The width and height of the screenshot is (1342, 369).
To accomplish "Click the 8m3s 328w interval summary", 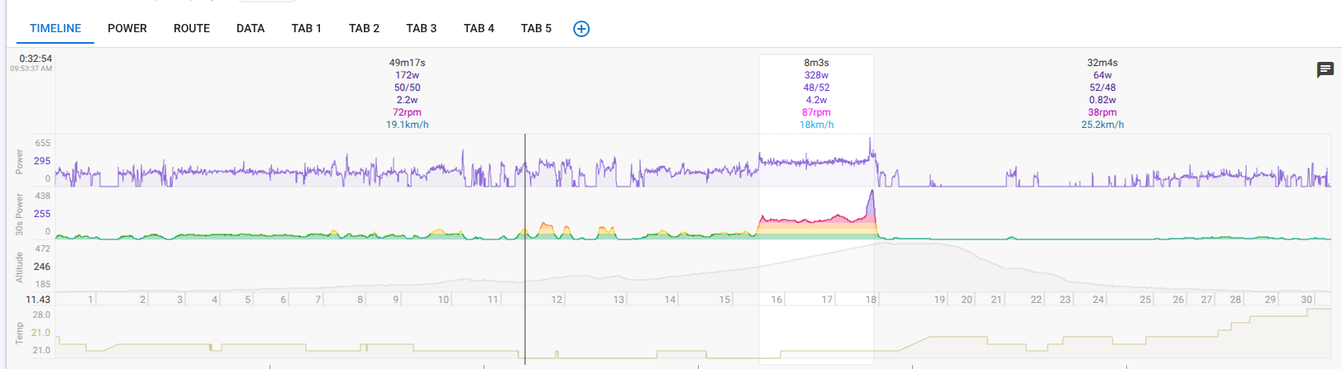I will pos(816,93).
